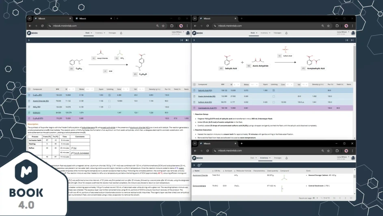Screen dimensions: 383x216
Task: Check Limiting checkbox for Acetyl Chloride (R2)
Action: [109, 101]
